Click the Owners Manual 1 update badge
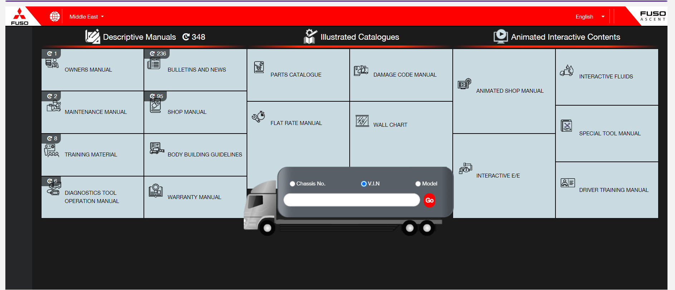 tap(52, 54)
